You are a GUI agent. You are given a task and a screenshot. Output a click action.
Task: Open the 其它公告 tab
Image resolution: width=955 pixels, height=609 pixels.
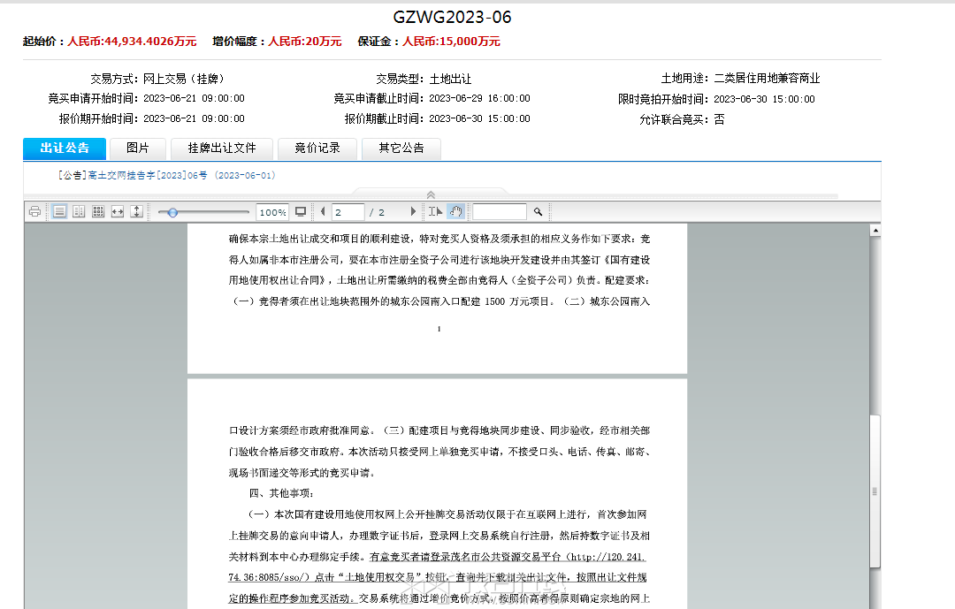pyautogui.click(x=401, y=148)
